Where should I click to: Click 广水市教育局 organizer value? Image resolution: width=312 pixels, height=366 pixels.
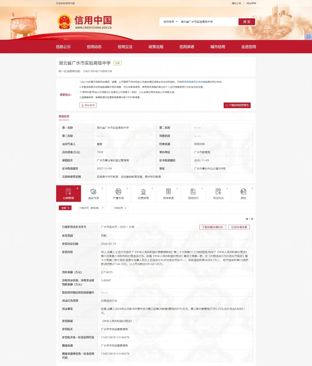[x=202, y=152]
